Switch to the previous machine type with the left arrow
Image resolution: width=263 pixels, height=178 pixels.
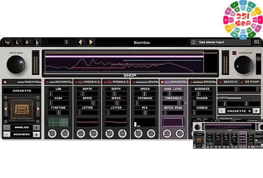5,109
